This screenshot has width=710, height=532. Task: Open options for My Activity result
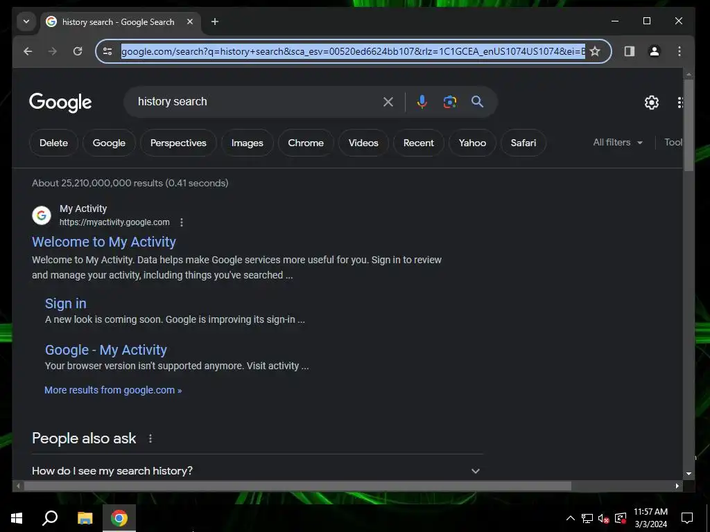(x=182, y=222)
